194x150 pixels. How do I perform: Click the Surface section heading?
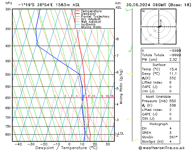tap(159, 65)
